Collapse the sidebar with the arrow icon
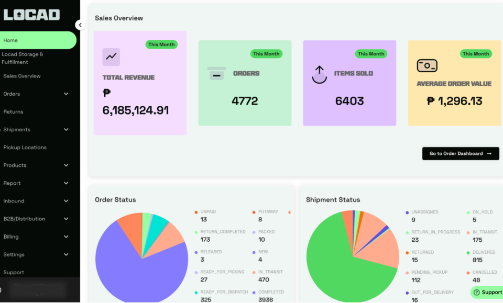The width and height of the screenshot is (503, 303). (x=80, y=25)
